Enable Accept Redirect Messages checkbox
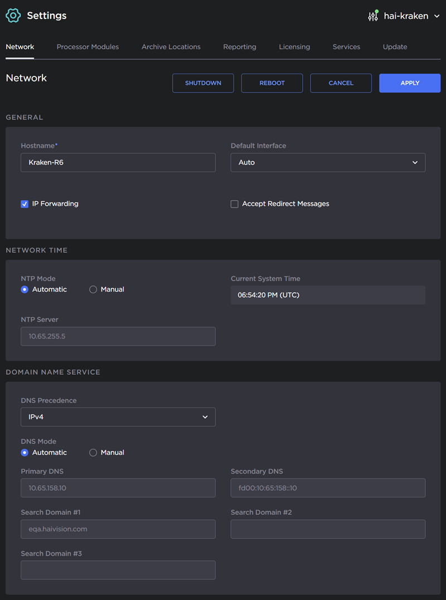This screenshot has height=600, width=446. pos(235,204)
